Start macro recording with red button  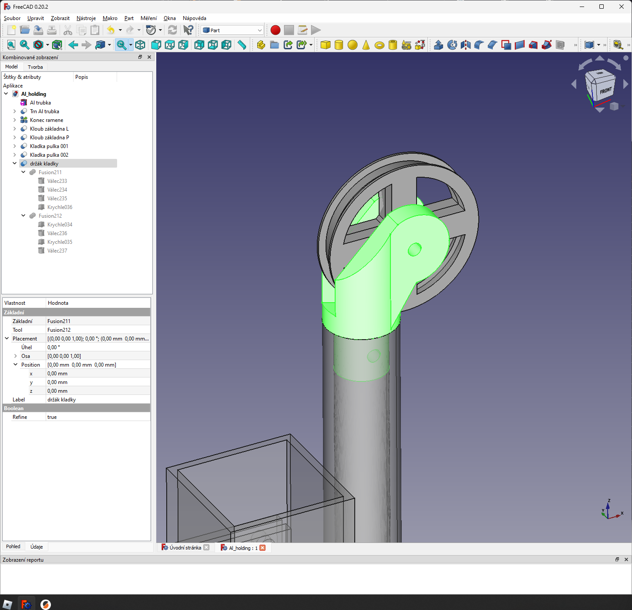pyautogui.click(x=275, y=30)
